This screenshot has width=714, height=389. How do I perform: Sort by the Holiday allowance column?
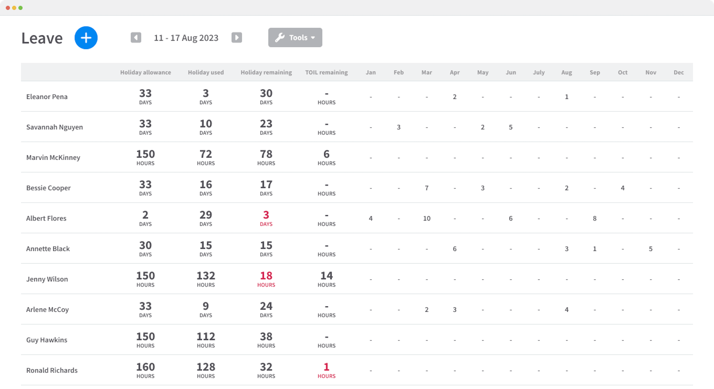(145, 72)
